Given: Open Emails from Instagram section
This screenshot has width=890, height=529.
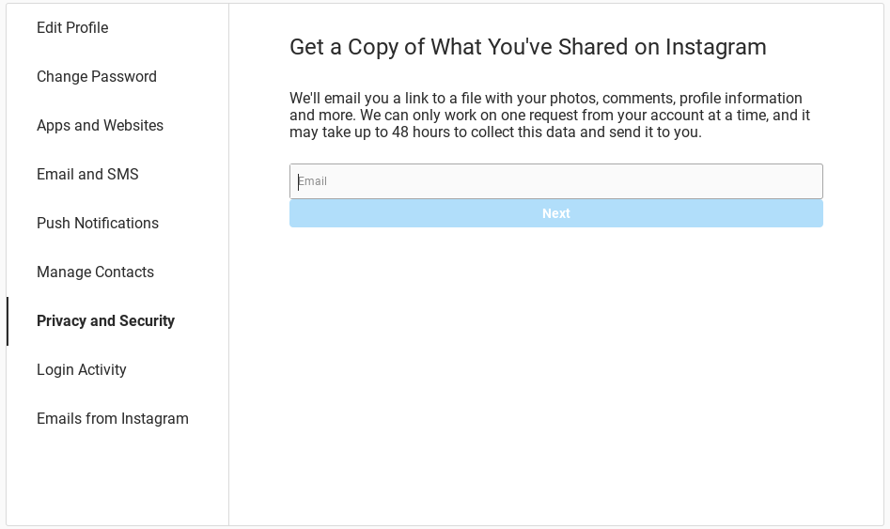Looking at the screenshot, I should (113, 419).
